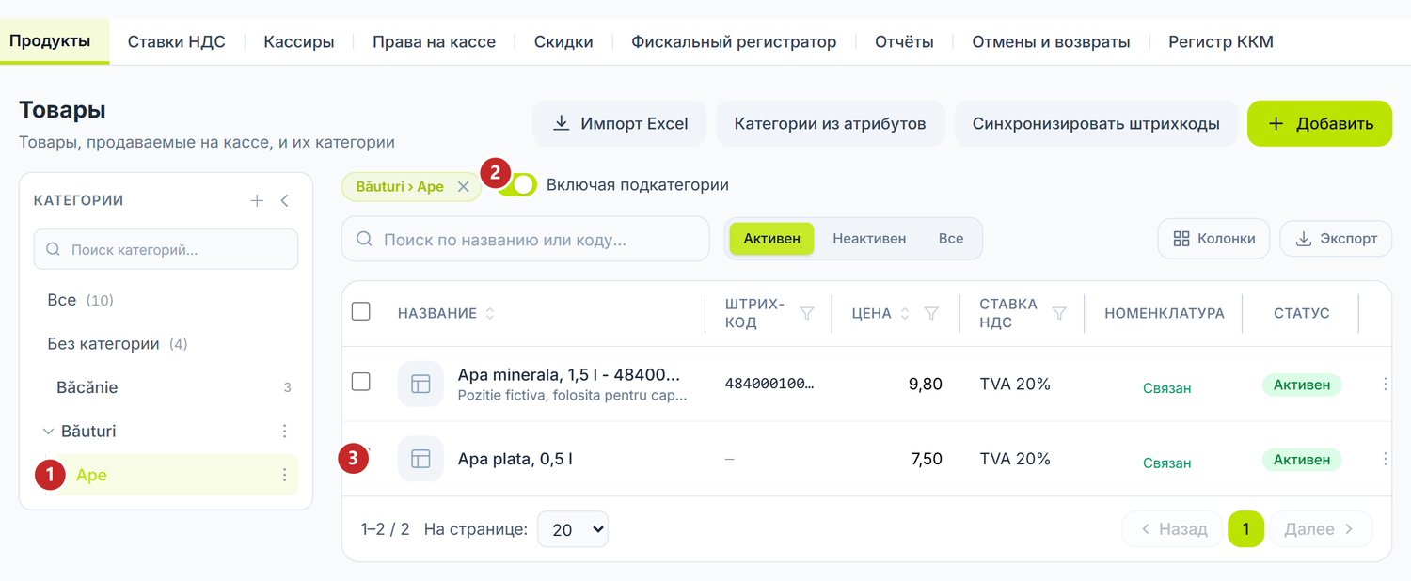Click the price 7,50 cell
The height and width of the screenshot is (581, 1411).
click(926, 459)
